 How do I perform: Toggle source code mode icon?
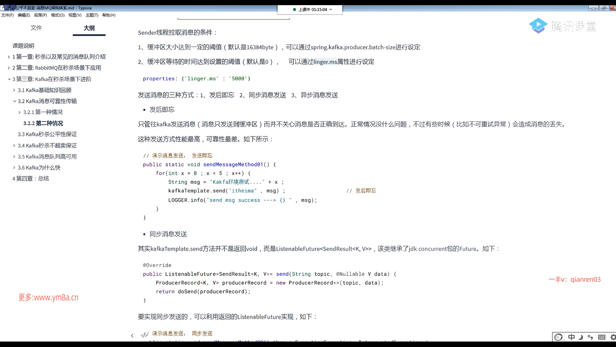point(144,335)
